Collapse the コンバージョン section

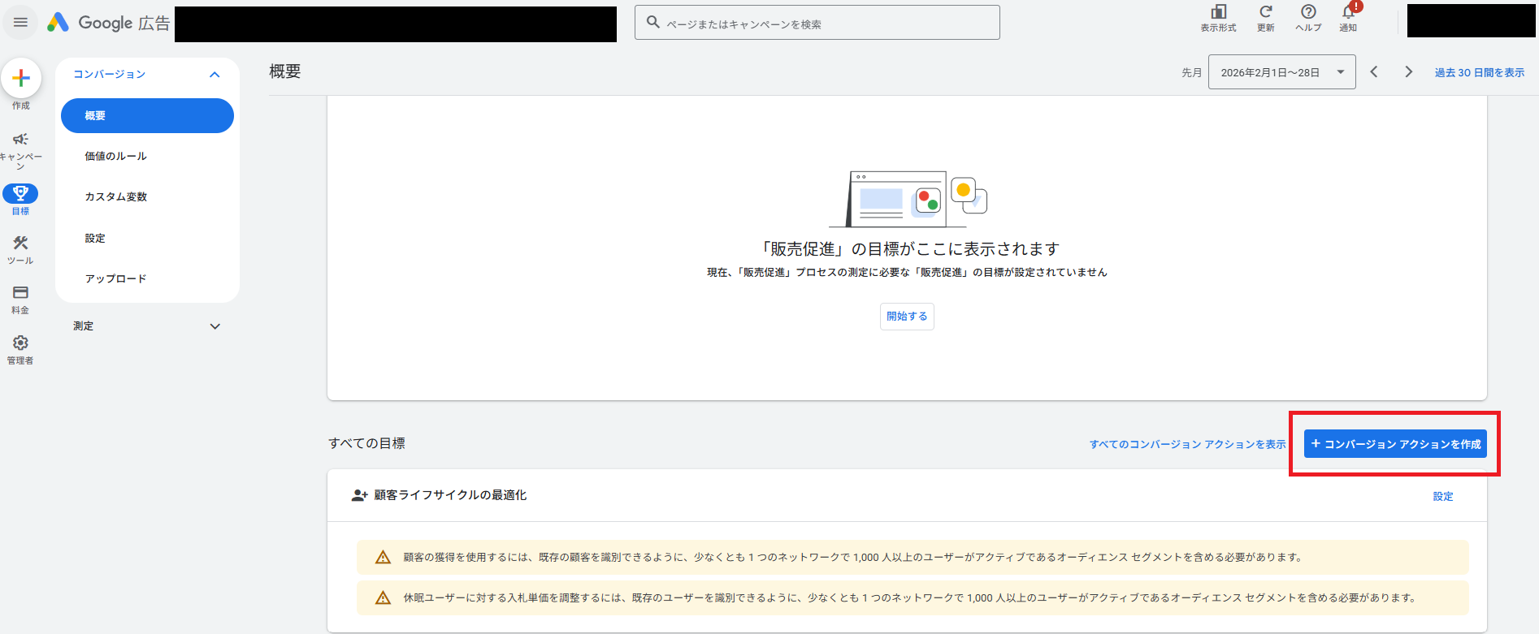click(x=215, y=75)
